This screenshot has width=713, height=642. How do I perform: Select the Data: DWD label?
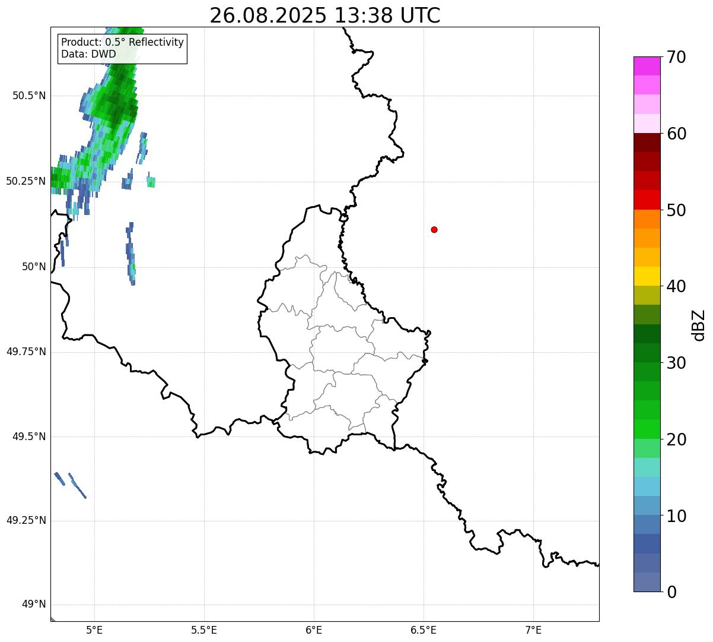(89, 55)
